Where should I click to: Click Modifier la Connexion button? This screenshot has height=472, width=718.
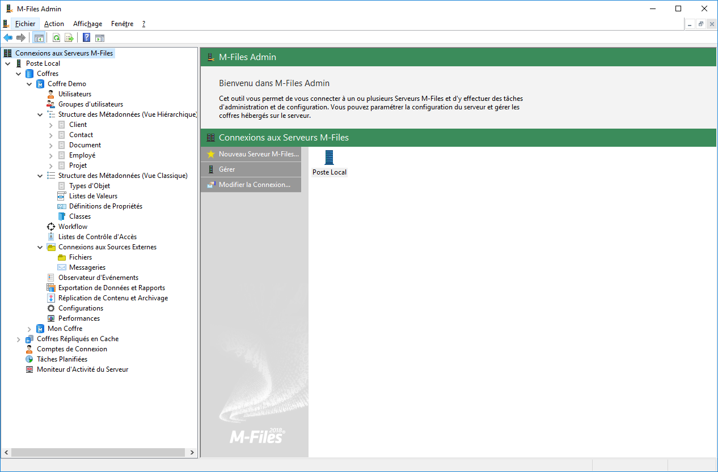(254, 185)
